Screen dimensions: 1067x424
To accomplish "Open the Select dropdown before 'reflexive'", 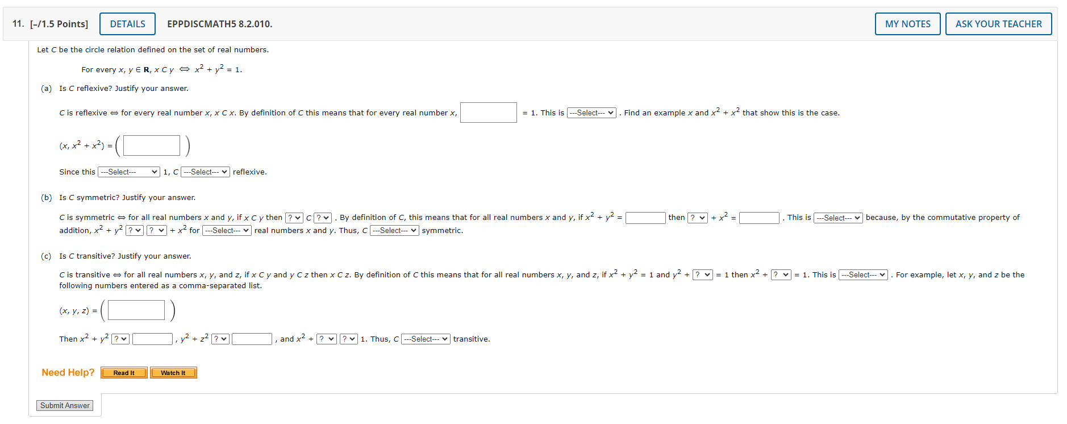I will [205, 172].
